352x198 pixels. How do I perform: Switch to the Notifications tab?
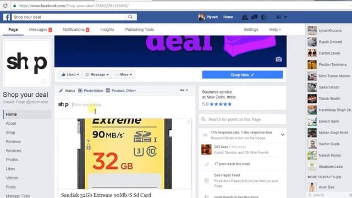[76, 30]
